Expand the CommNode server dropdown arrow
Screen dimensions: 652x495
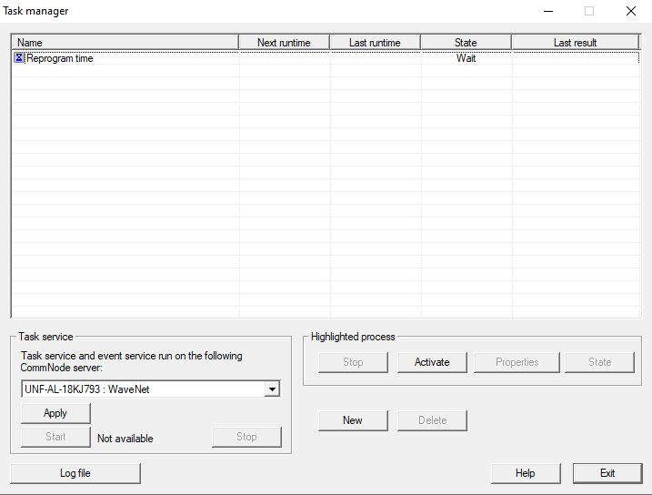(x=271, y=389)
